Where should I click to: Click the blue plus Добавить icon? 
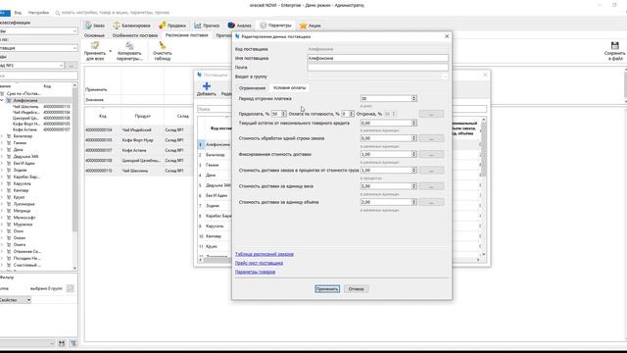(x=207, y=86)
